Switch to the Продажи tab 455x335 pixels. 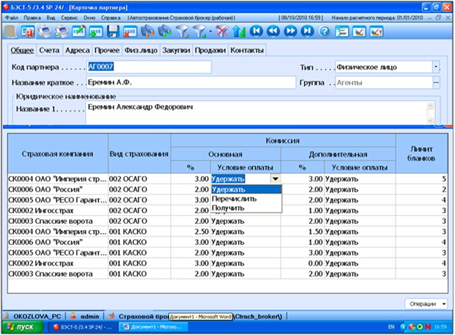pyautogui.click(x=210, y=50)
